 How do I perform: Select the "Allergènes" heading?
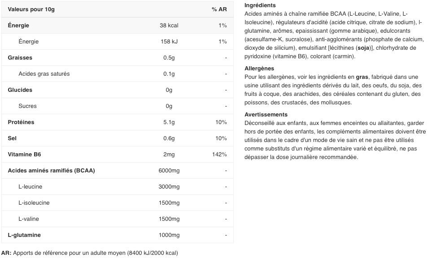pyautogui.click(x=259, y=69)
